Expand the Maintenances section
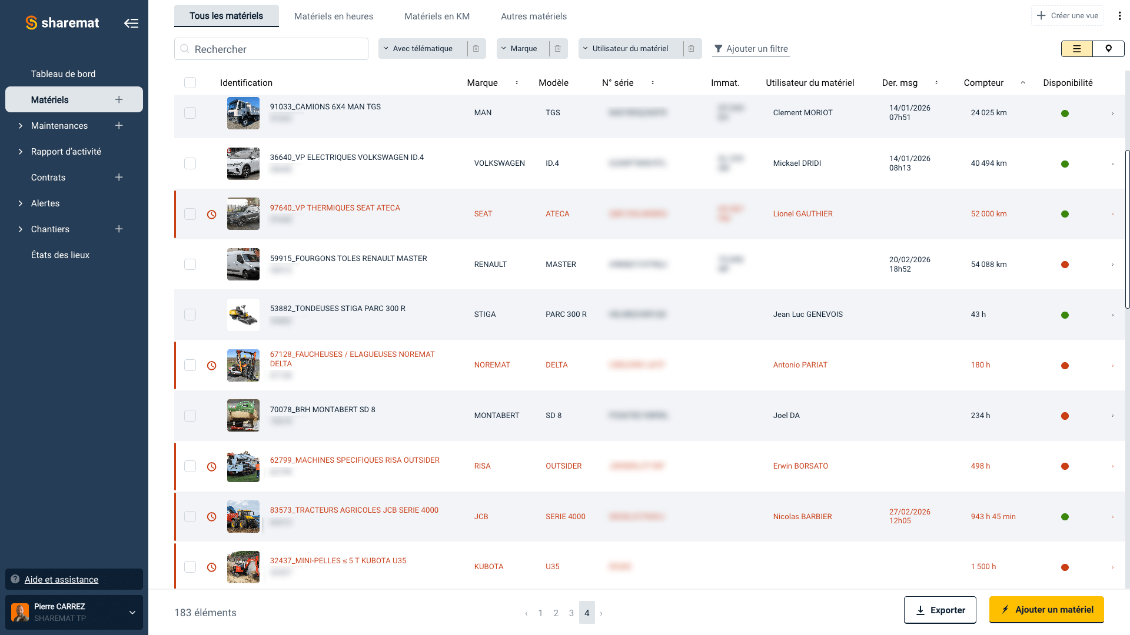Screen dimensions: 1130x635 pyautogui.click(x=59, y=125)
